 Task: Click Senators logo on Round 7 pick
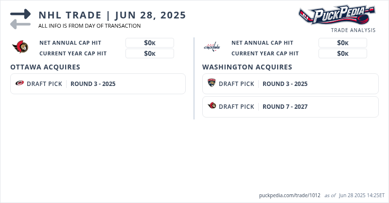212,106
